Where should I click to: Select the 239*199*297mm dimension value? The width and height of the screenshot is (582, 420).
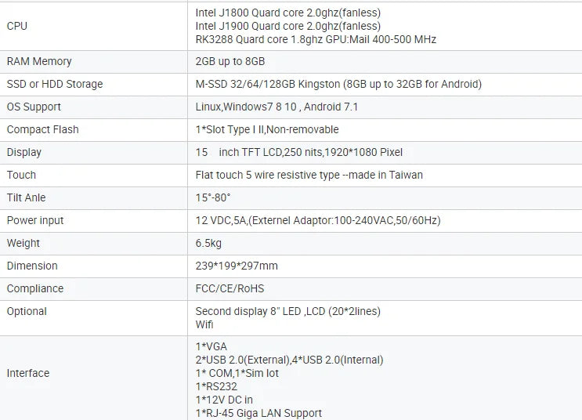pos(237,266)
